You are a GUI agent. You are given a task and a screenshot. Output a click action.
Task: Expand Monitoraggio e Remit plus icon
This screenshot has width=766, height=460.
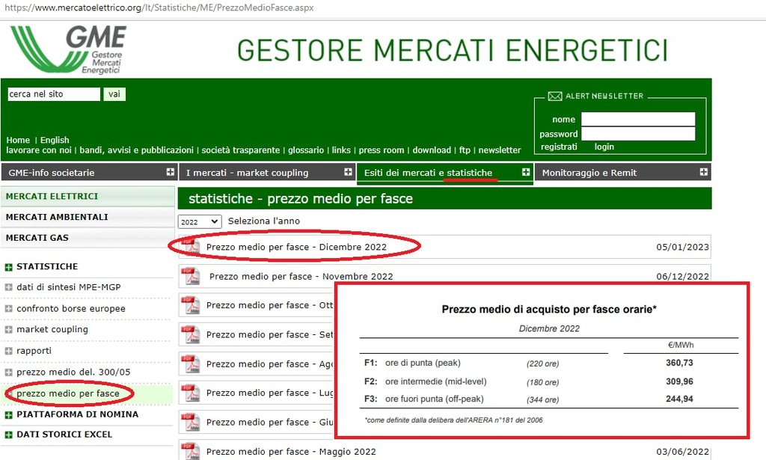pos(703,172)
